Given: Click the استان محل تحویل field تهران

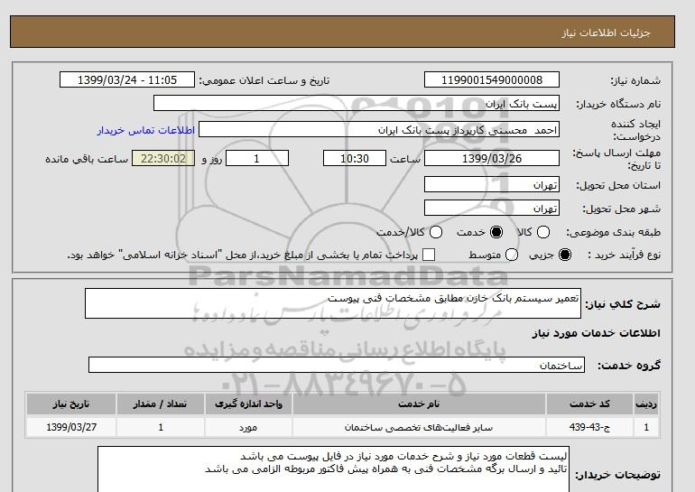Looking at the screenshot, I should pyautogui.click(x=492, y=184).
